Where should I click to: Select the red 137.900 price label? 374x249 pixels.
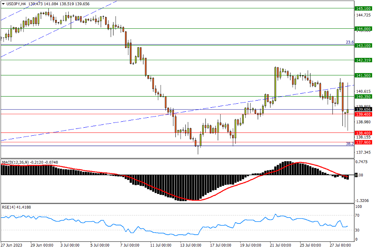coord(364,142)
